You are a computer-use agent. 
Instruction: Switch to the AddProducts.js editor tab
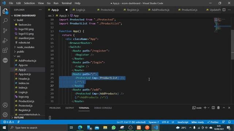(161, 10)
